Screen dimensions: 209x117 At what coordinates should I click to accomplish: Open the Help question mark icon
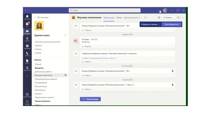pyautogui.click(x=27, y=102)
